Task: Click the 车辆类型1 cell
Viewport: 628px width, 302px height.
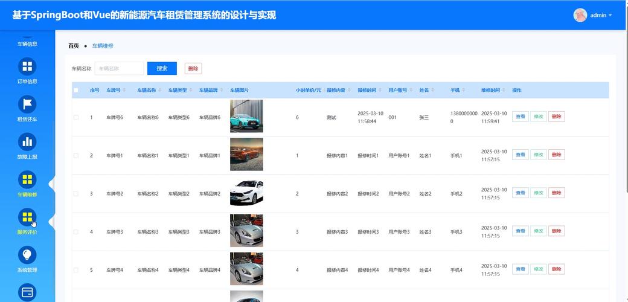Action: tap(179, 155)
